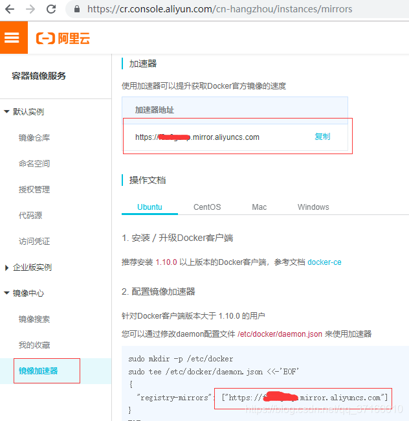Open the 阿里云 logo home link
The height and width of the screenshot is (421, 409).
pos(63,38)
